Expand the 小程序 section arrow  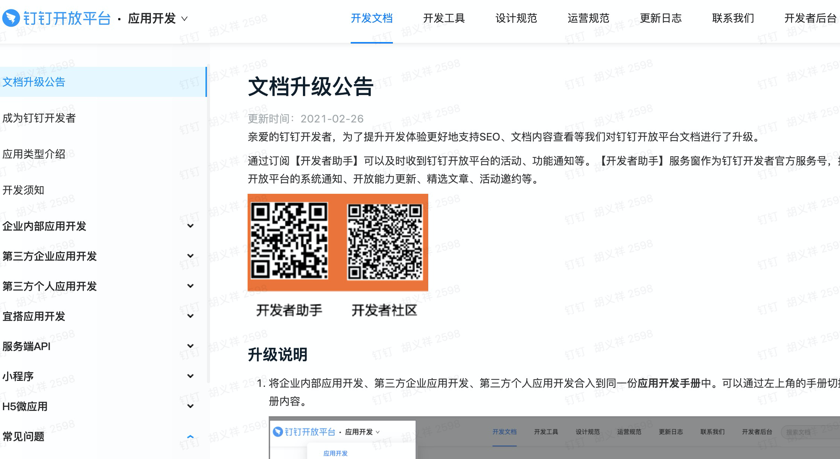(x=190, y=376)
